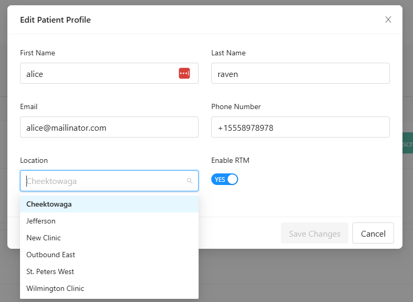
Task: Click into the Email input field
Action: tap(109, 128)
